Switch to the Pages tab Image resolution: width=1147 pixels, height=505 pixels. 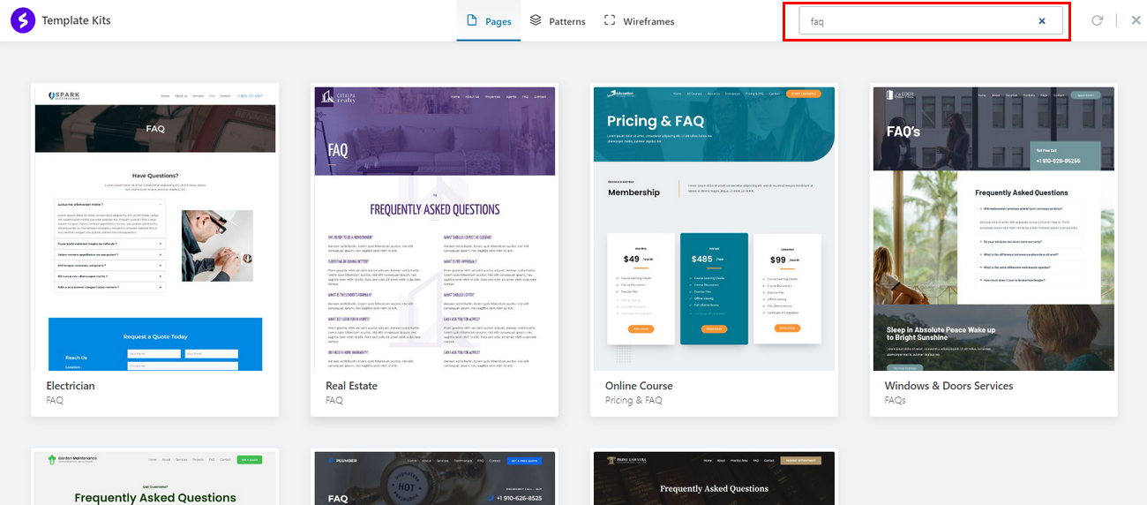[x=498, y=21]
